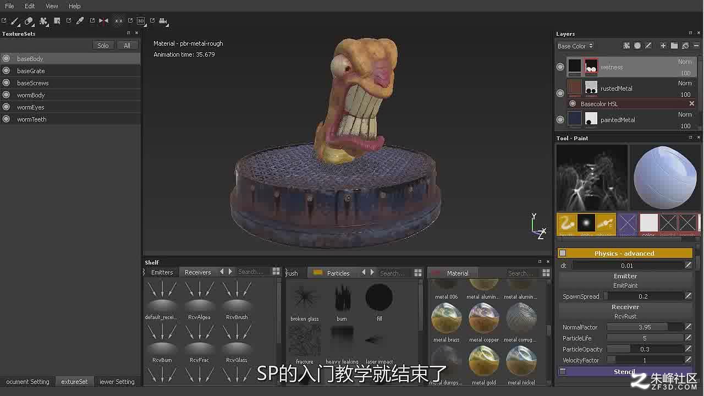
Task: Select the RcvAlgea receiver preset
Action: coord(199,300)
